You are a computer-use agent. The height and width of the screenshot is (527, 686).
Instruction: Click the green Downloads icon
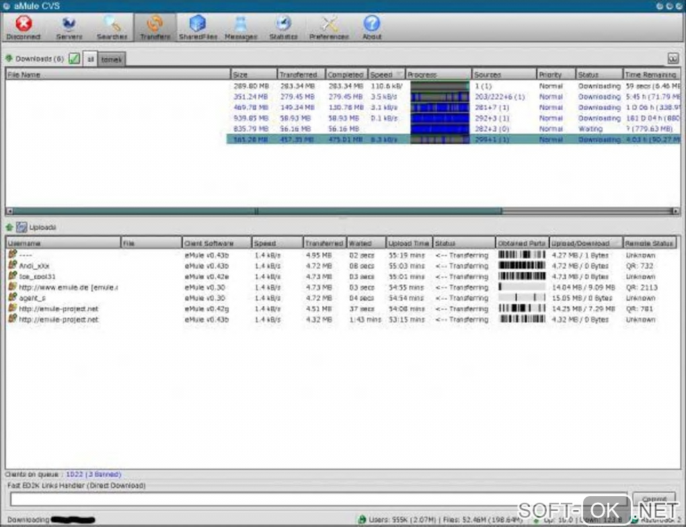click(x=9, y=58)
